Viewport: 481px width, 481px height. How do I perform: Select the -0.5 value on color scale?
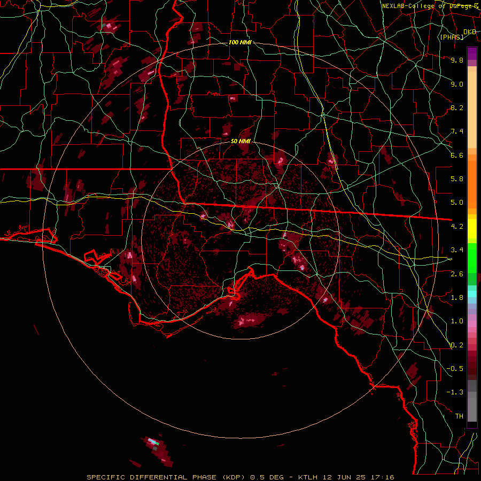455,369
